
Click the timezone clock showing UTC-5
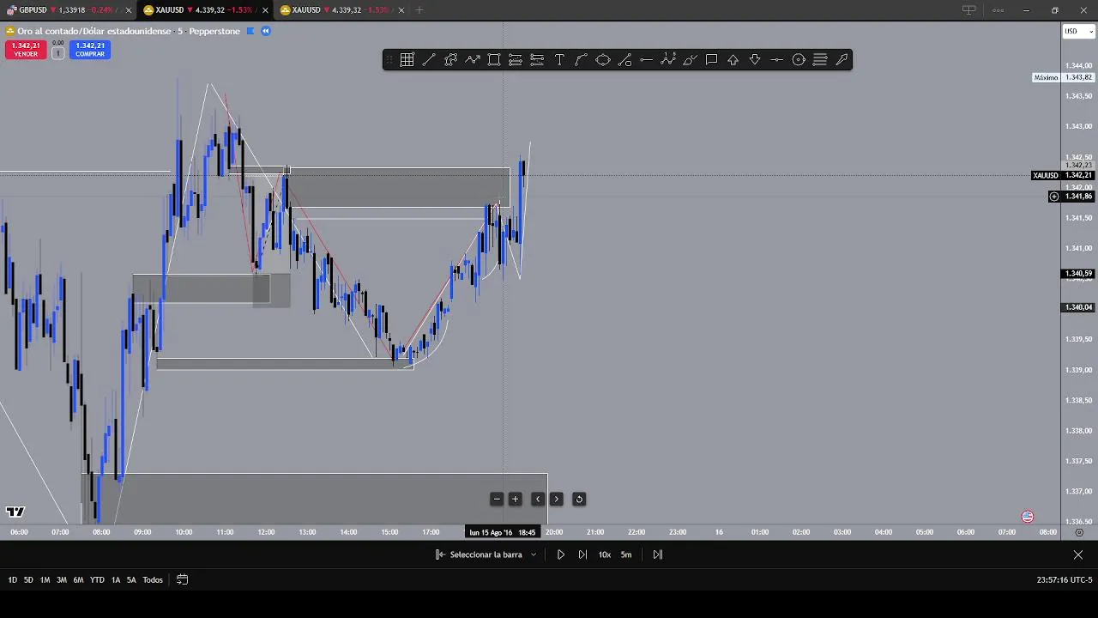click(1065, 580)
